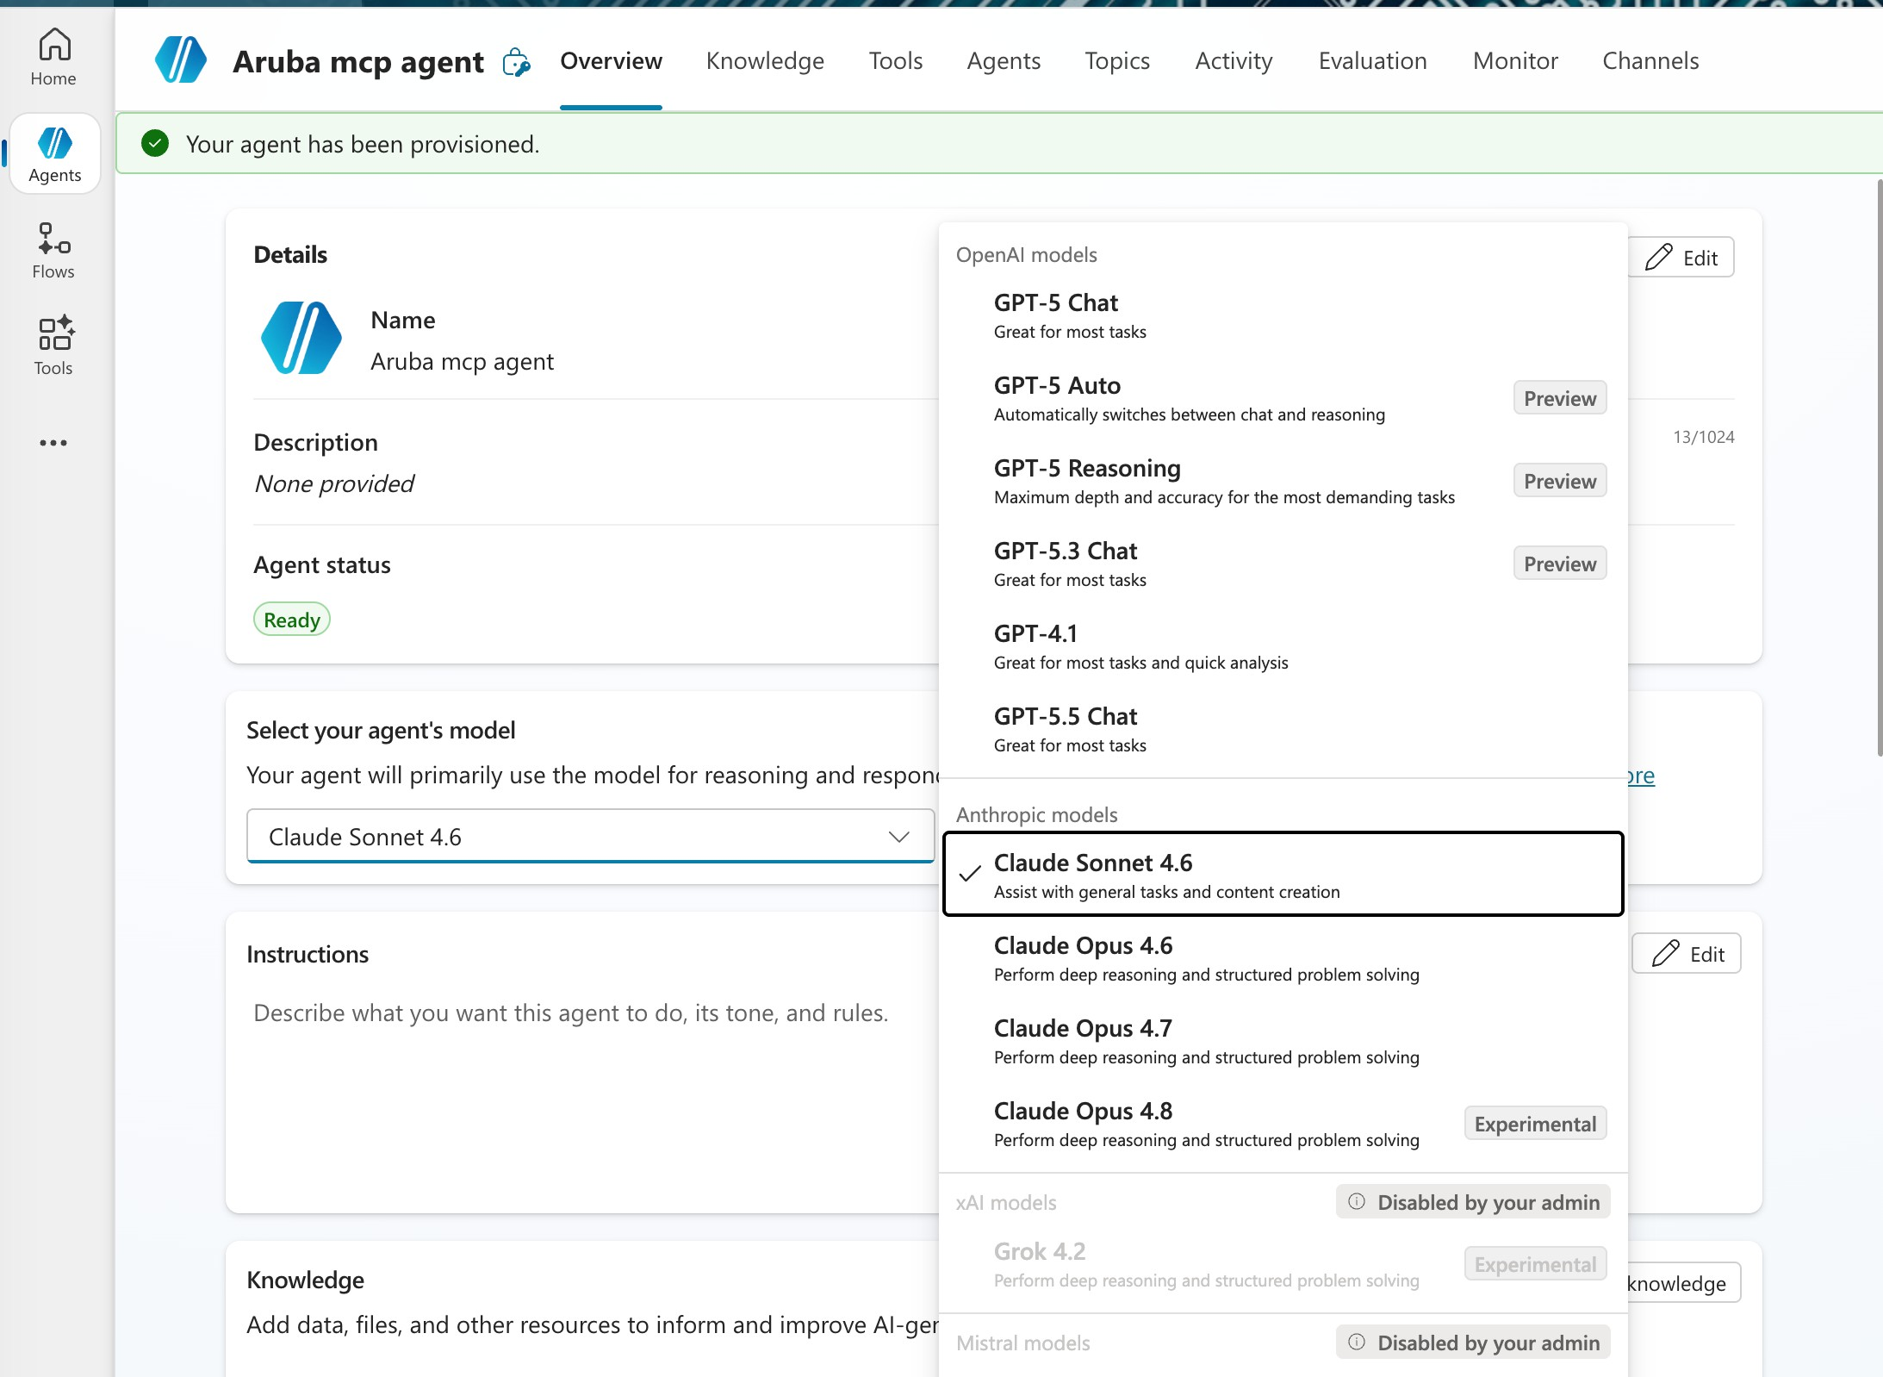
Task: Open Flows in the left sidebar
Action: tap(53, 251)
